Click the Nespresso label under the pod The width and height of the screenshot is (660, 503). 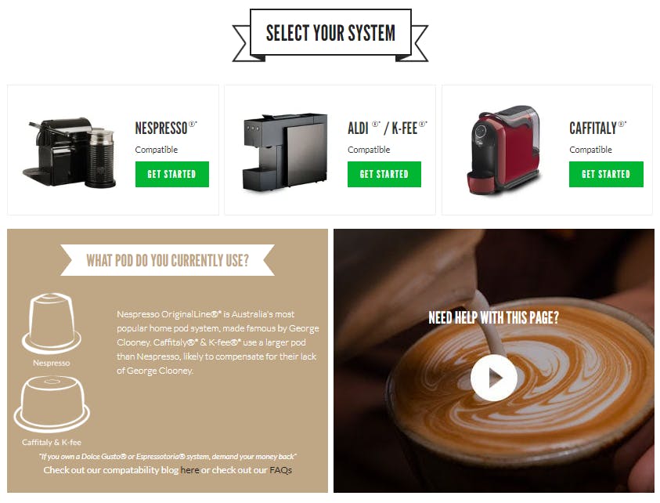pos(52,363)
